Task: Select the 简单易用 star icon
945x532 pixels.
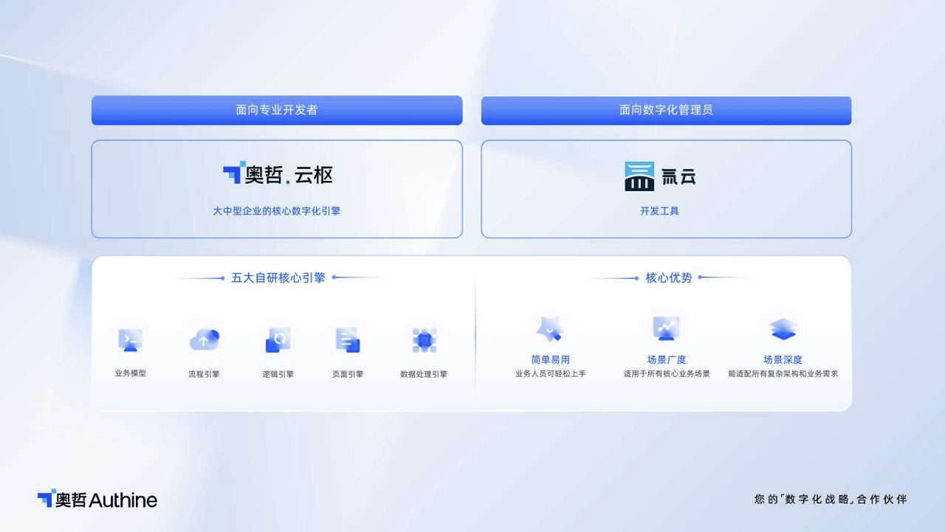Action: 550,328
